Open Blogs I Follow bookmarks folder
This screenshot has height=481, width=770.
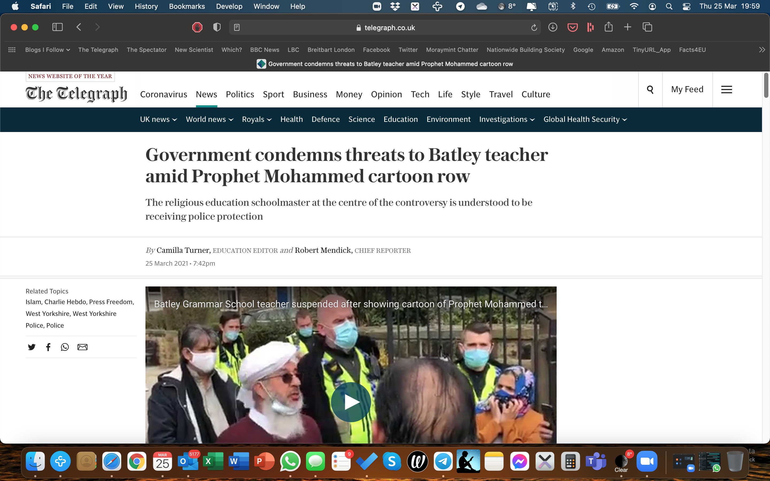click(x=47, y=50)
